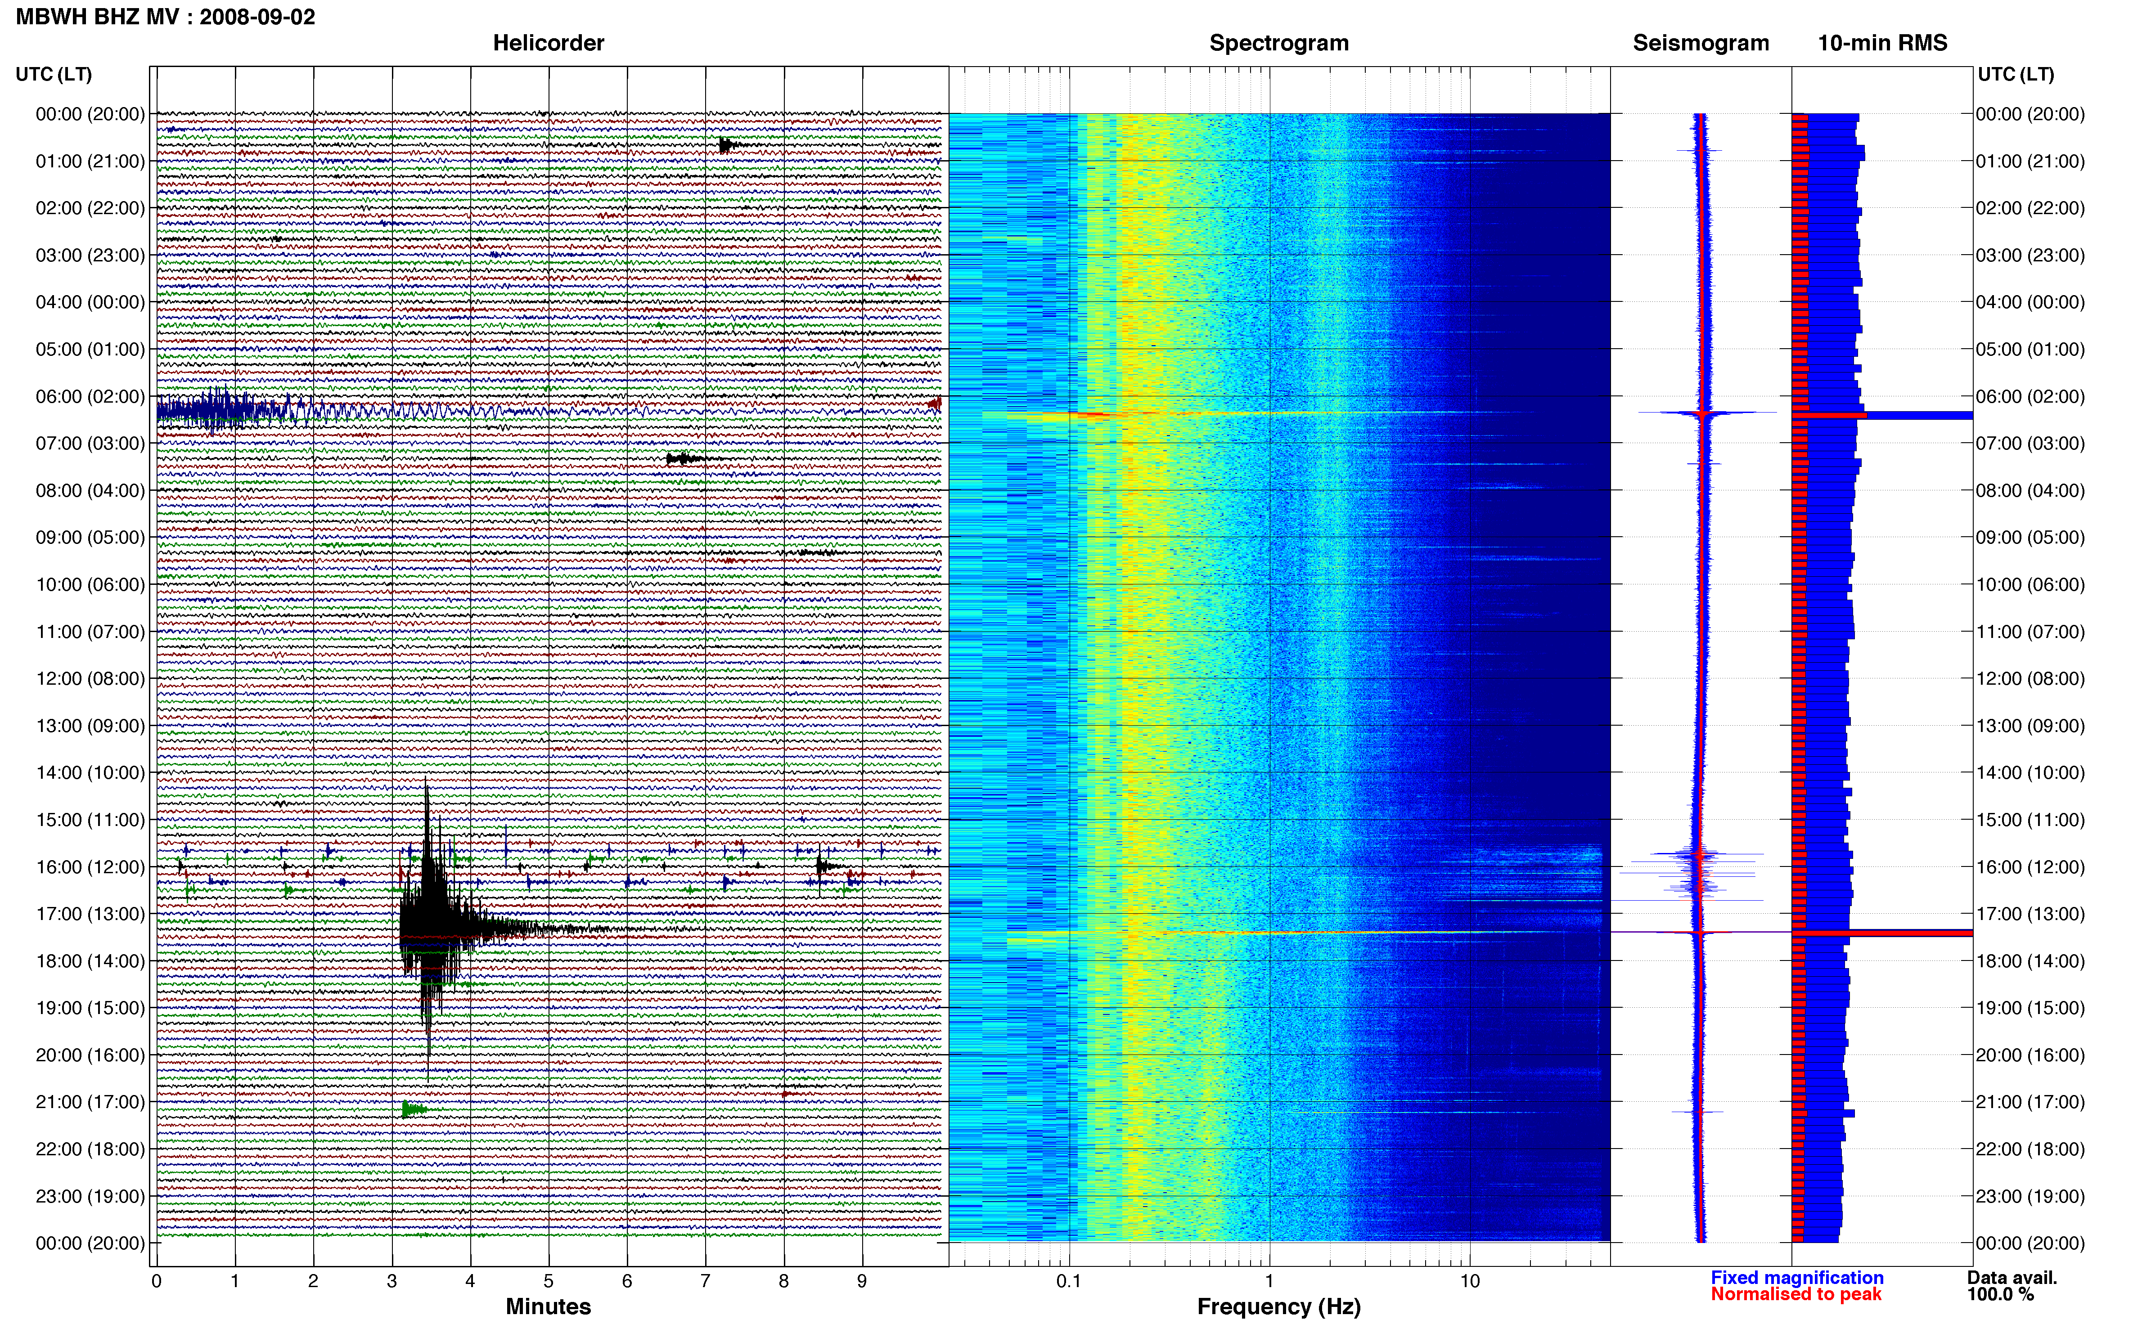
Task: Click minute tick label 5 on helicorder axis
Action: (549, 1281)
